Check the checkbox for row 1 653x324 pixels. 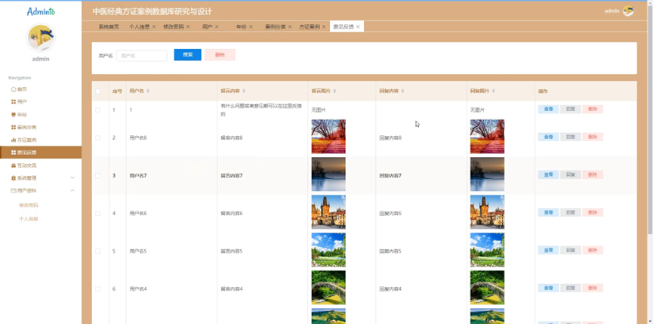(98, 110)
